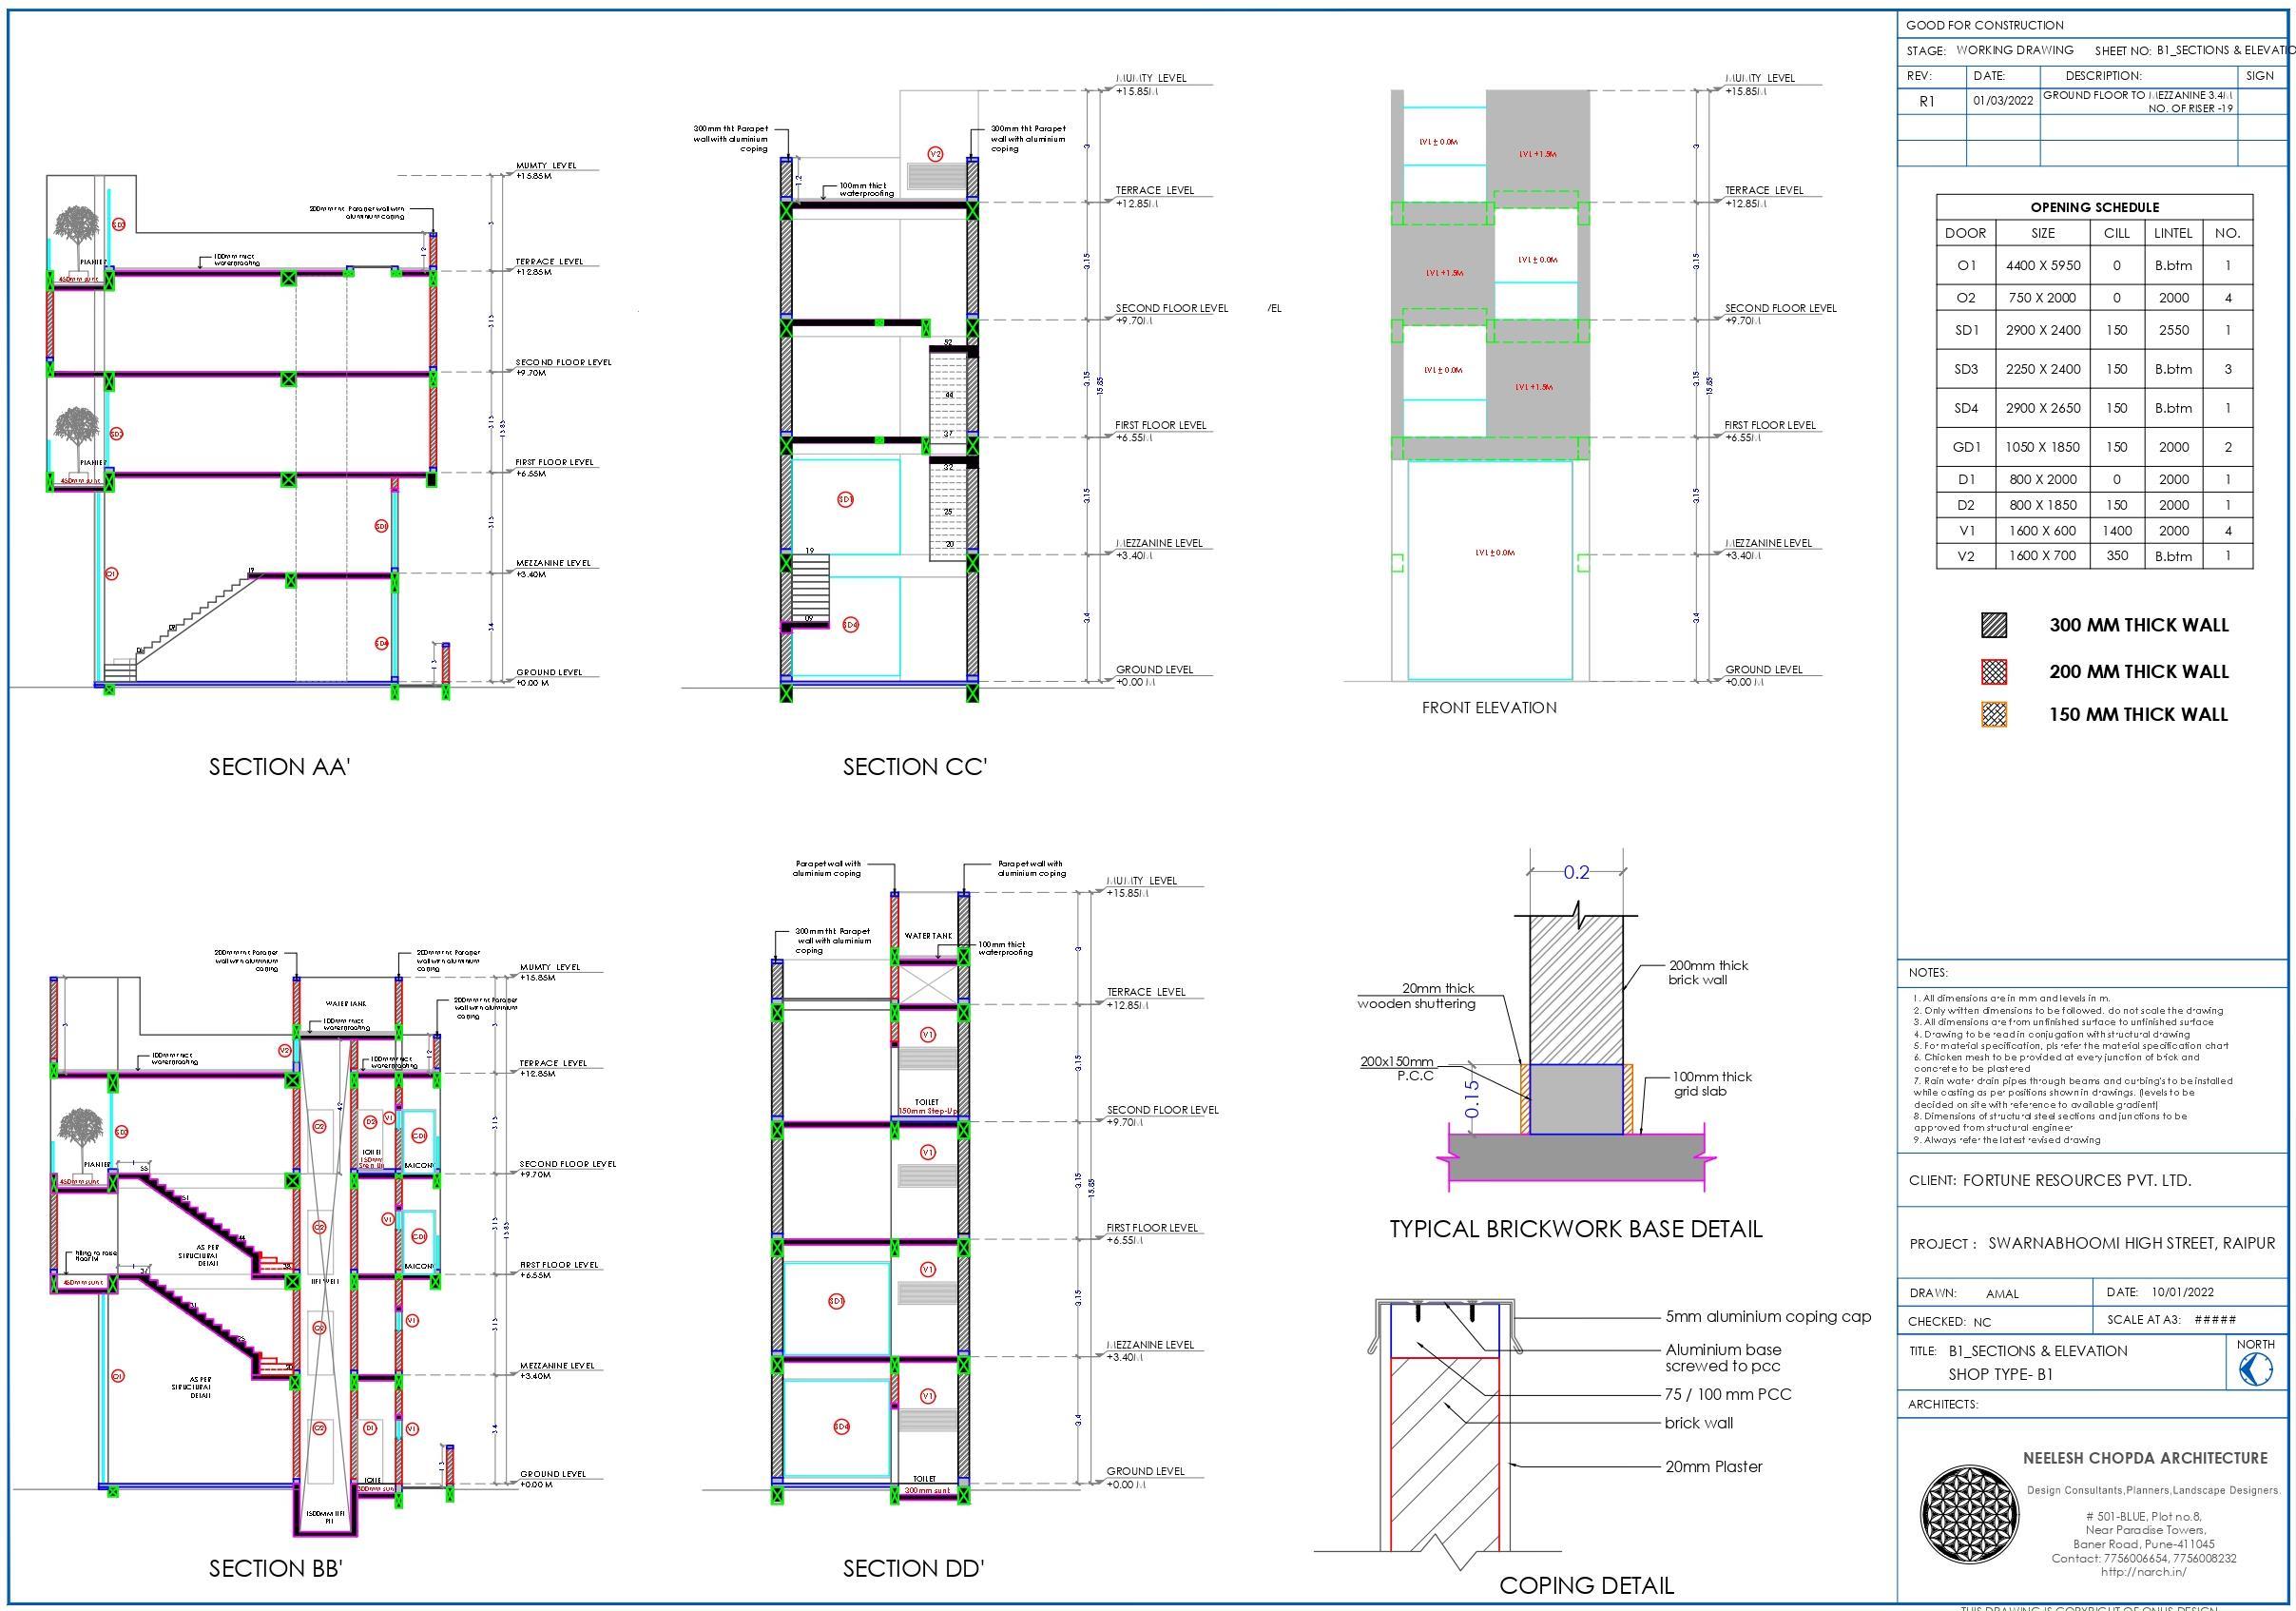
Task: Click the TYPICAL BRICKWORK BASE DETAIL title
Action: tap(1575, 1229)
